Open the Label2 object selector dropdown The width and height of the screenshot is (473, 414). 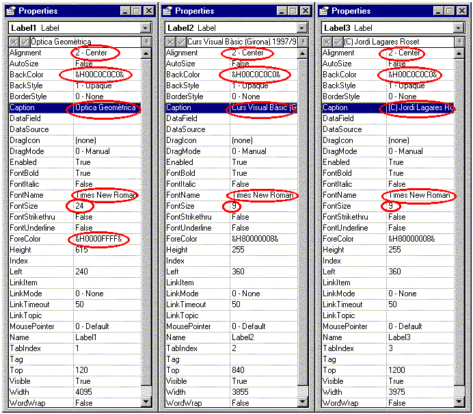301,28
